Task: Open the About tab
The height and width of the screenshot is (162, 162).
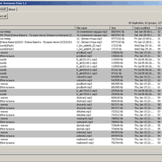Action: click(x=12, y=9)
